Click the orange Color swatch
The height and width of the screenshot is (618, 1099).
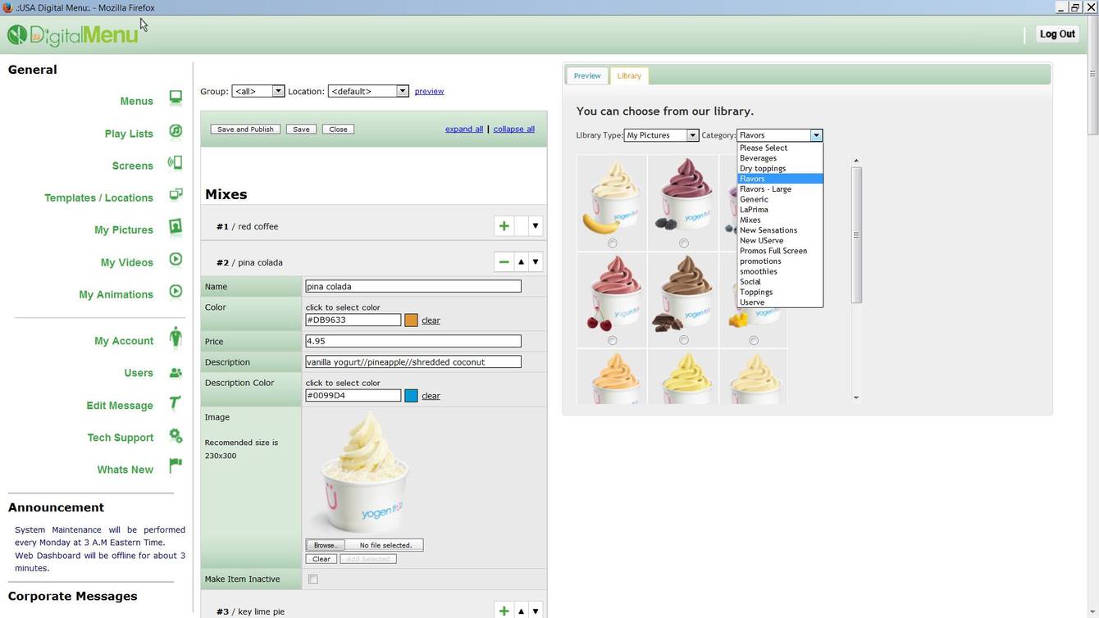pos(411,320)
